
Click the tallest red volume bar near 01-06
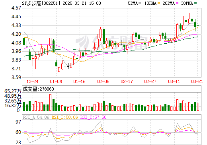[50, 102]
